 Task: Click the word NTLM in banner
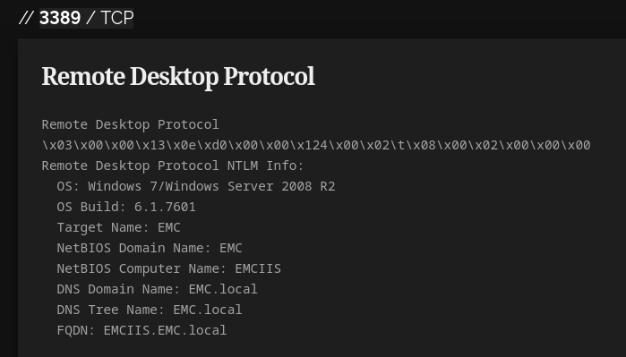click(243, 166)
